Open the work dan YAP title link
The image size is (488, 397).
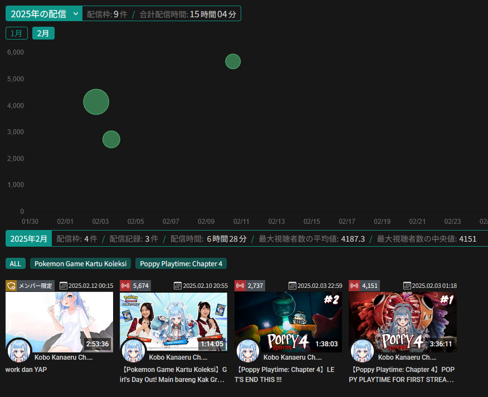point(27,369)
